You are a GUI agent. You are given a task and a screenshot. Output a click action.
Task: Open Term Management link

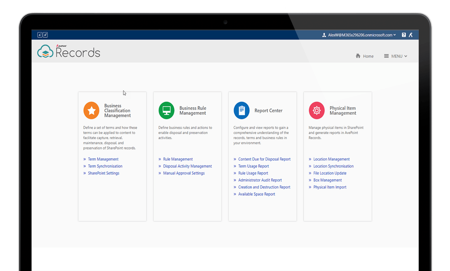pyautogui.click(x=103, y=159)
